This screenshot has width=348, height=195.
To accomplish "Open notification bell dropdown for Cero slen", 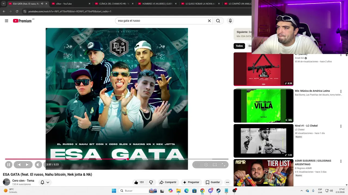I will [x=45, y=182].
